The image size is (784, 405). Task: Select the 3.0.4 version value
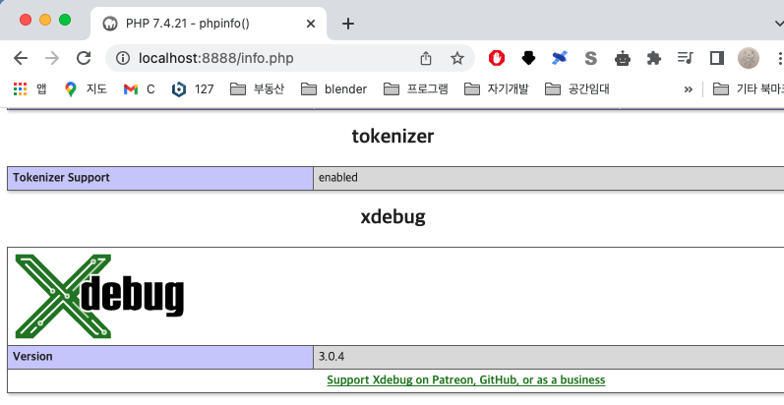click(332, 357)
